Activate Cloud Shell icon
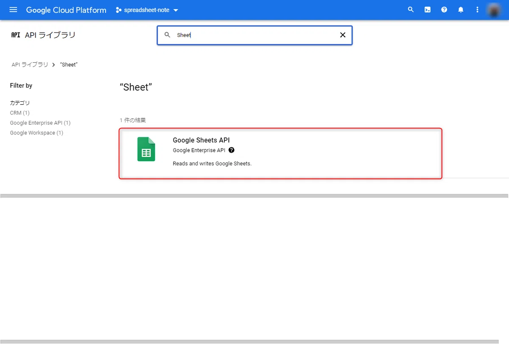This screenshot has height=344, width=509. [x=428, y=10]
